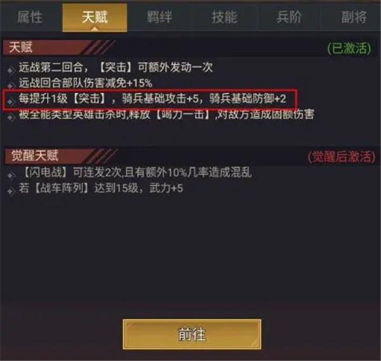Click the diamond bullet beside 远战回合部队伤害减免 line

point(11,85)
